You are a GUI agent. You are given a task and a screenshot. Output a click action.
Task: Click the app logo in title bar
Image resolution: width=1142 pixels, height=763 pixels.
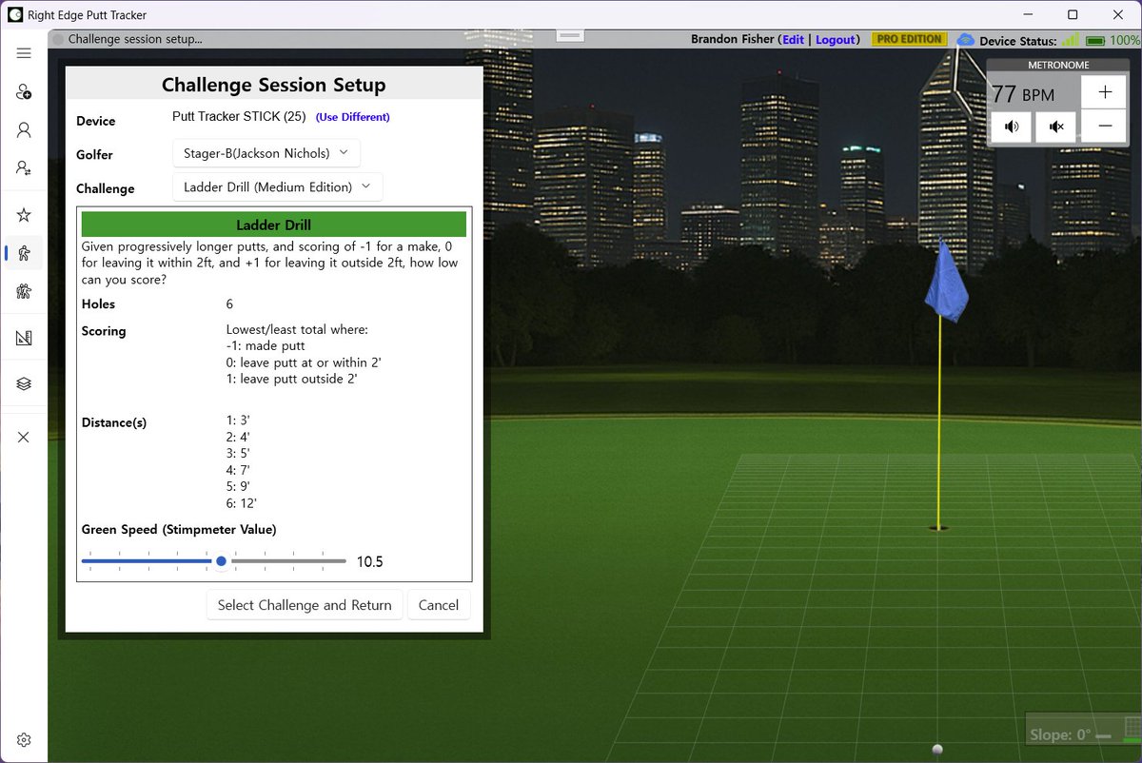(x=14, y=14)
